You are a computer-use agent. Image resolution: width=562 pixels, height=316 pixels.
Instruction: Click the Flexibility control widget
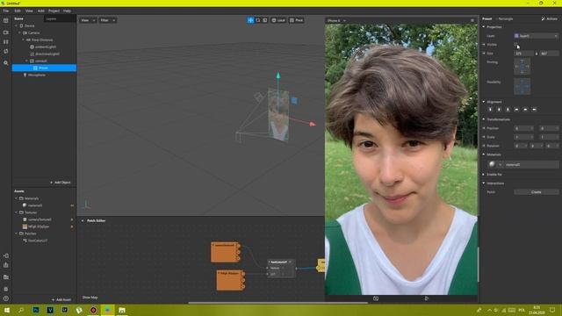tap(522, 86)
